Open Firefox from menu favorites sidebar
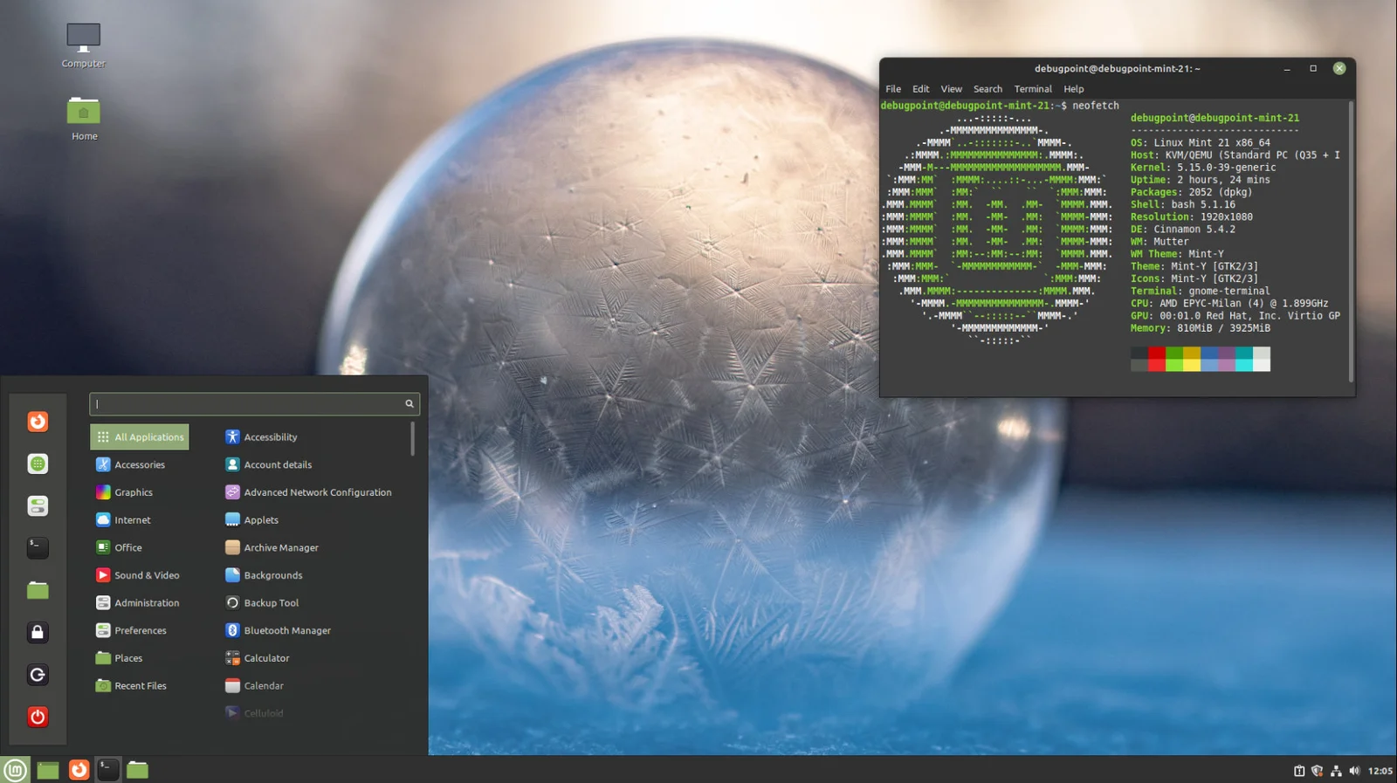 click(38, 422)
